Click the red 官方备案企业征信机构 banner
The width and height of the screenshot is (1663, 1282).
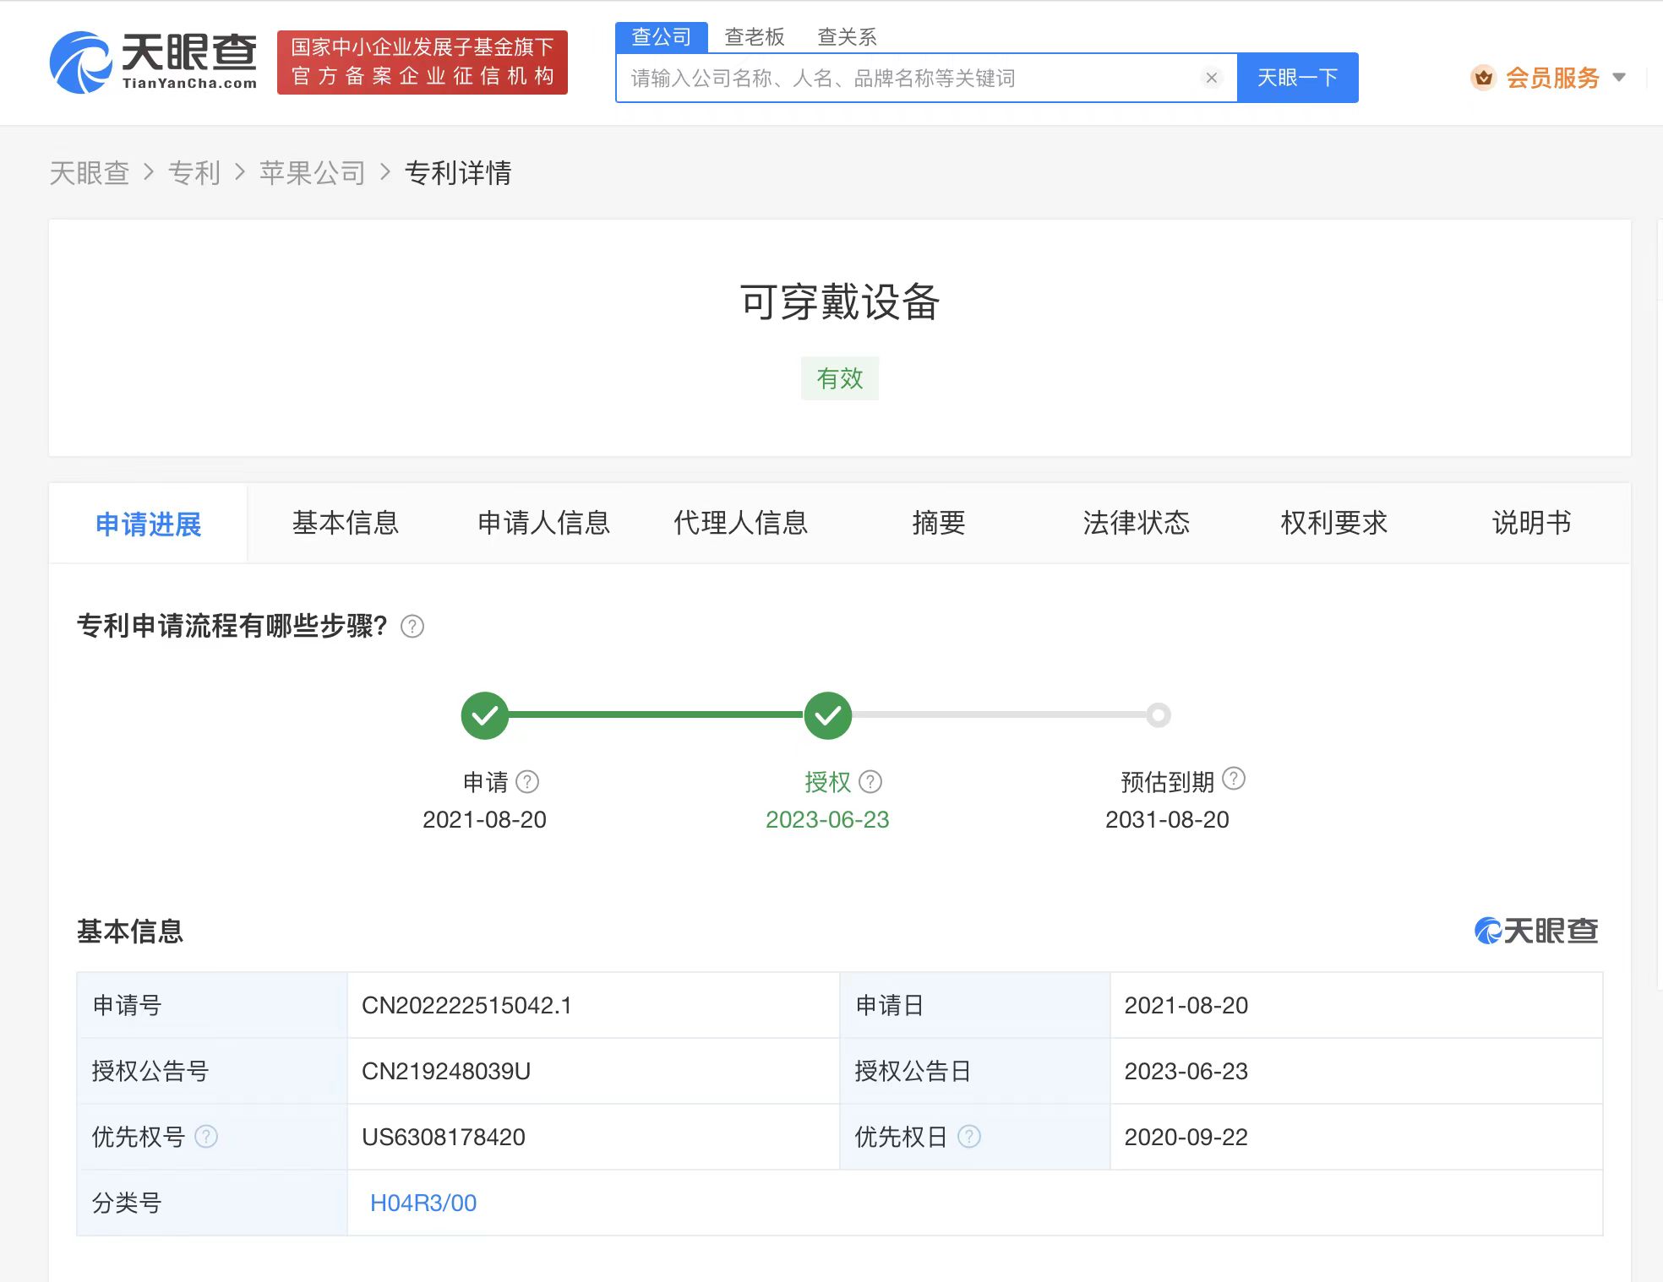coord(423,62)
